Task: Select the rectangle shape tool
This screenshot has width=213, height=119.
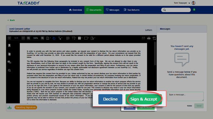Action: (x=86, y=38)
